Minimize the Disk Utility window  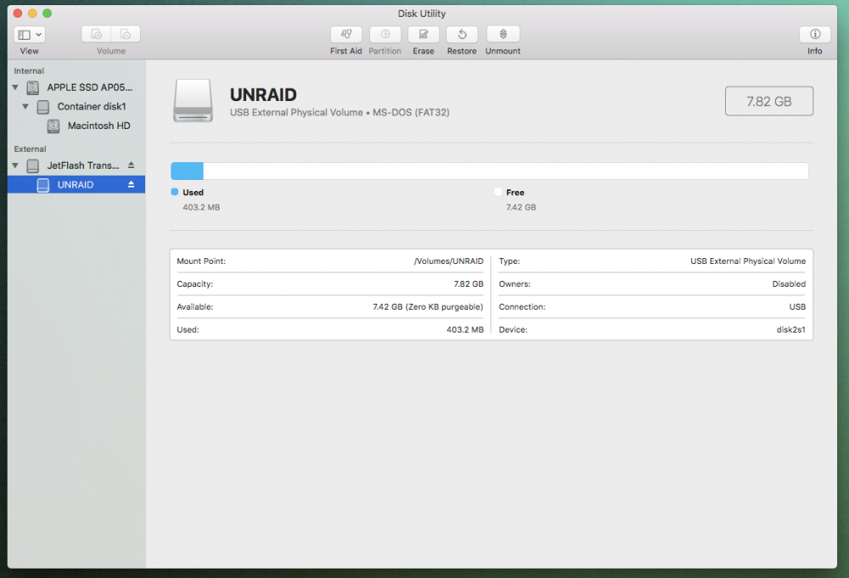[x=32, y=13]
